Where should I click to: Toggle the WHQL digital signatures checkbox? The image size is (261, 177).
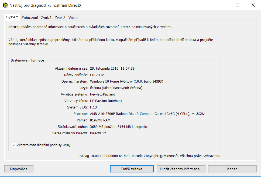pos(14,145)
